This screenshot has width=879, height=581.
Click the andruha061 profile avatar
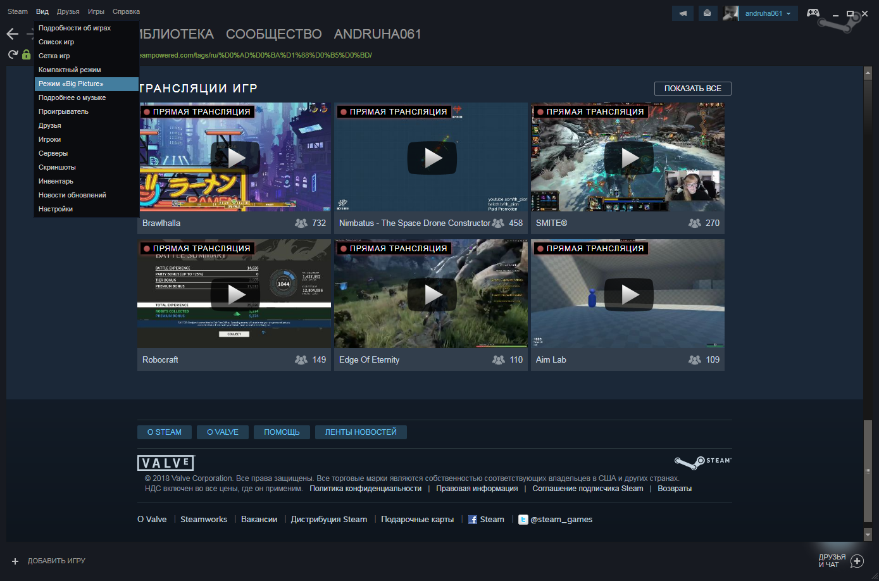pos(730,13)
